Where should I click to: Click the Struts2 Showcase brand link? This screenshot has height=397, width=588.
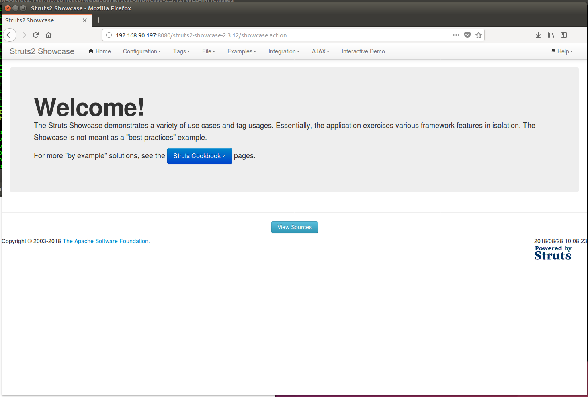(x=42, y=51)
